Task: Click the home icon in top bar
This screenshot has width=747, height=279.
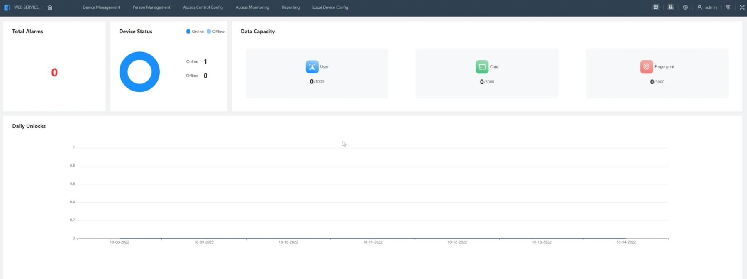Action: coord(50,7)
